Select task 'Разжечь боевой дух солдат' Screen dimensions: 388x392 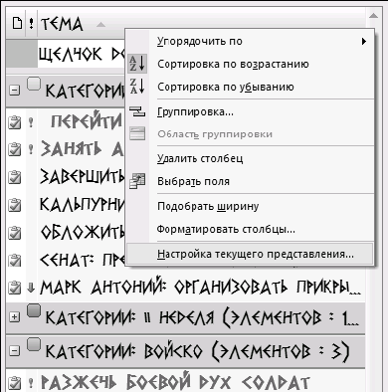(x=175, y=382)
